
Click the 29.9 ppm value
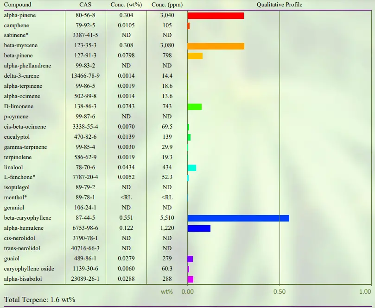(167, 147)
